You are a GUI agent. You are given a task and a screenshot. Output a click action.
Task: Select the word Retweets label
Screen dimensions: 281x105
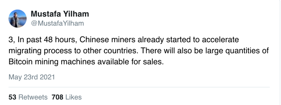point(33,97)
